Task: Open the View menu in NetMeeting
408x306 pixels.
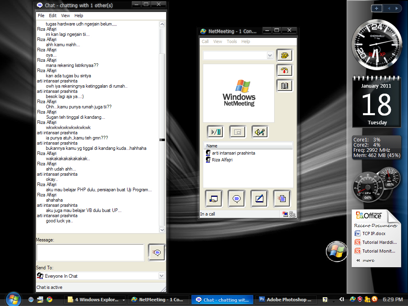Action: 218,41
